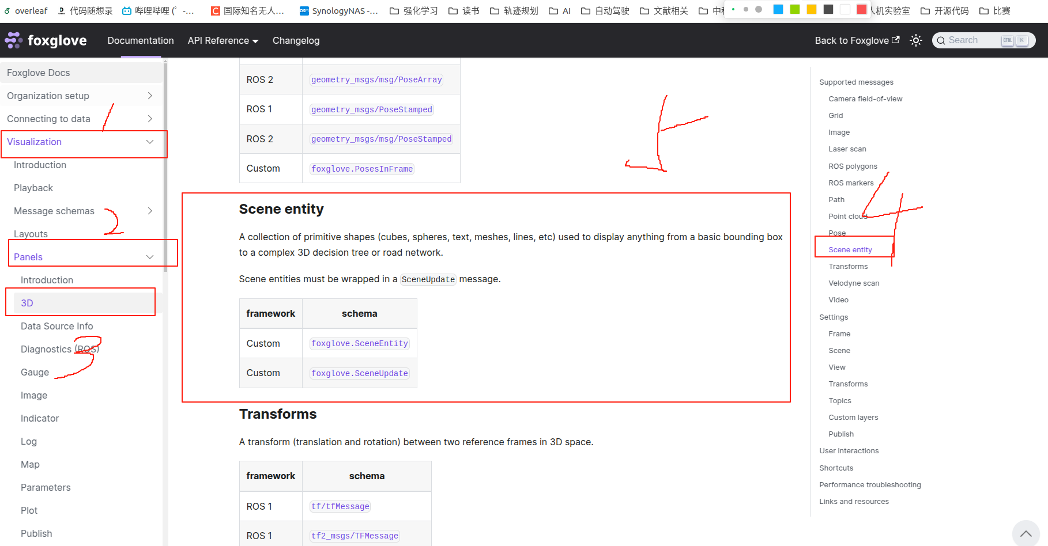
Task: Open the Changelog tab
Action: 296,40
